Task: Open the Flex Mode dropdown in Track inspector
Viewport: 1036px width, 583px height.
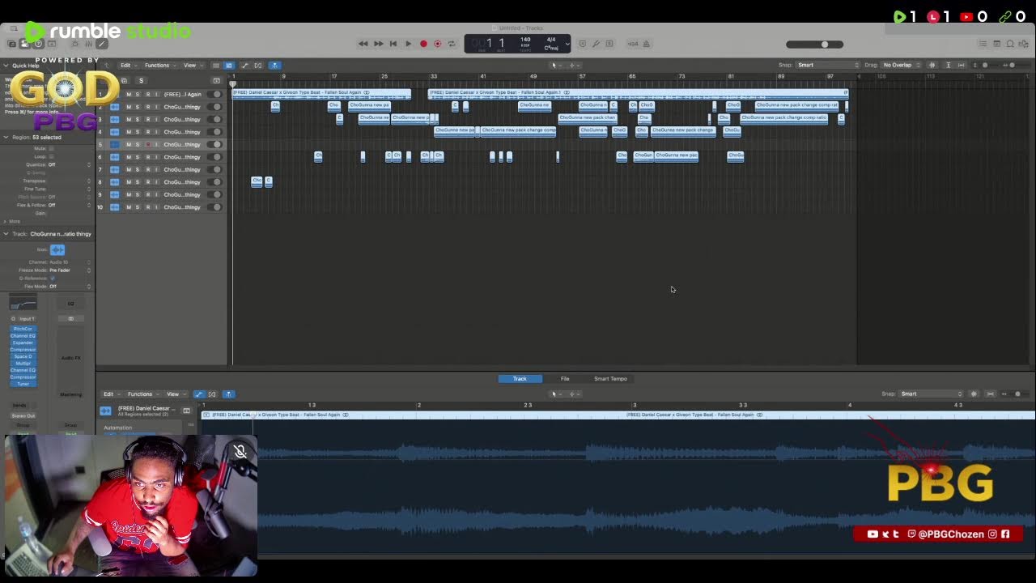Action: (70, 287)
